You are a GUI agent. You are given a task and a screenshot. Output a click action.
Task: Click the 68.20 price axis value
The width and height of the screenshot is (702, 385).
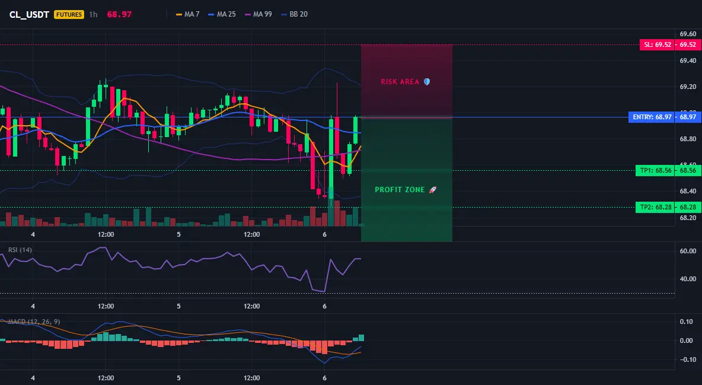coord(688,218)
